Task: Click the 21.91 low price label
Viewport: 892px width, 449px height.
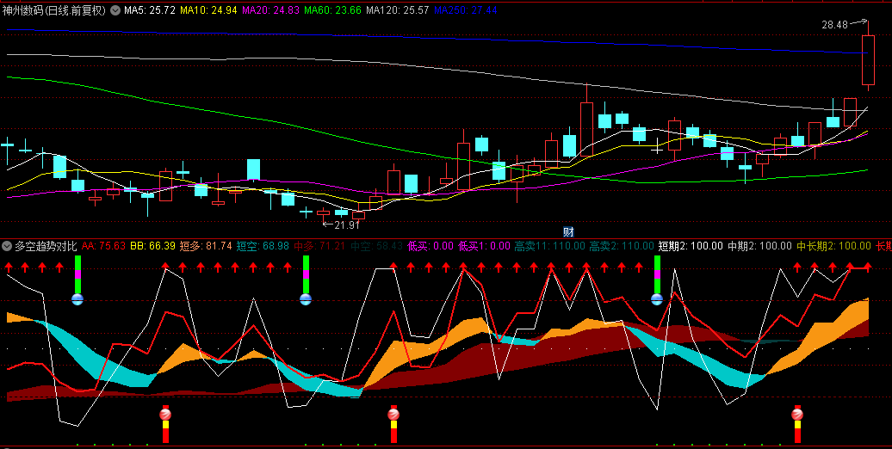Action: click(x=347, y=224)
